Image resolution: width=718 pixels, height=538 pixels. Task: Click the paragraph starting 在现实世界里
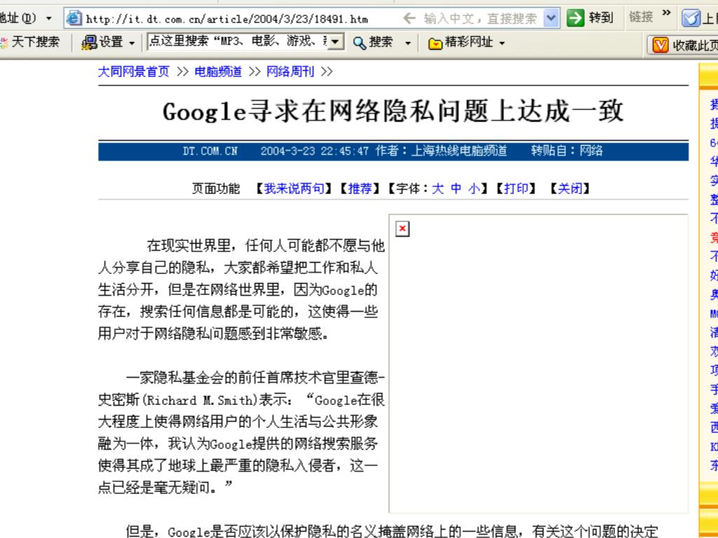click(241, 290)
